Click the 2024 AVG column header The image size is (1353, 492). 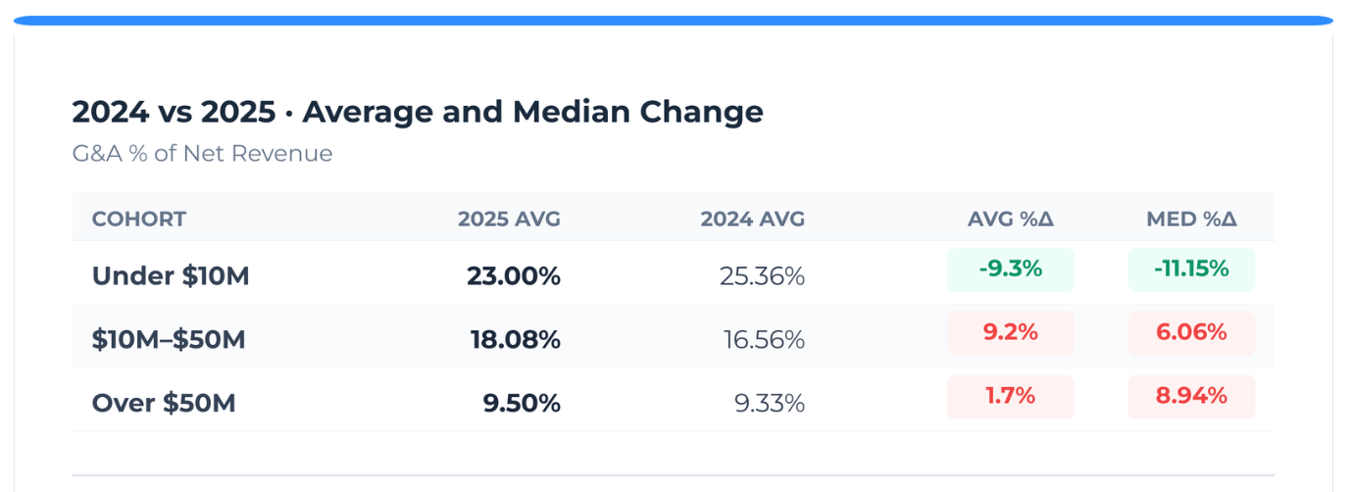752,219
